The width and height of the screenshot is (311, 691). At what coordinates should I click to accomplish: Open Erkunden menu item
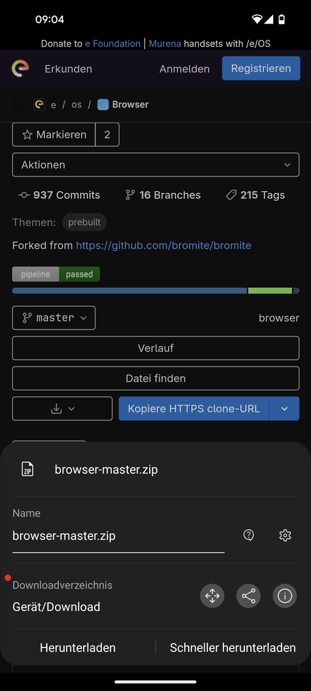[x=68, y=68]
